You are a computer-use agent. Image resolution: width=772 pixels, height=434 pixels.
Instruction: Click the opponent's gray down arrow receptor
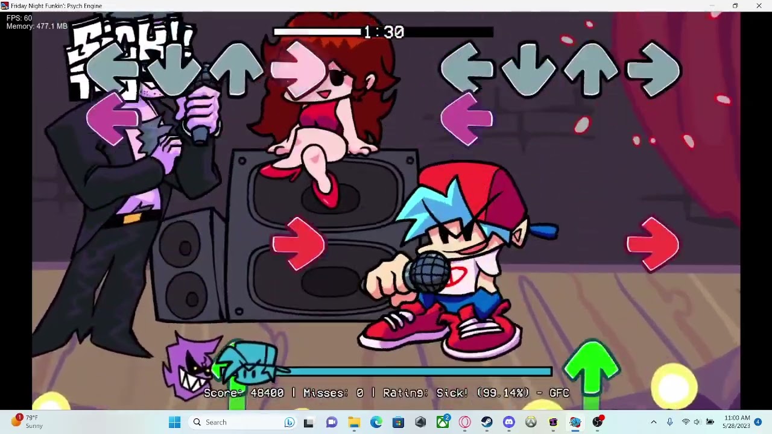174,69
